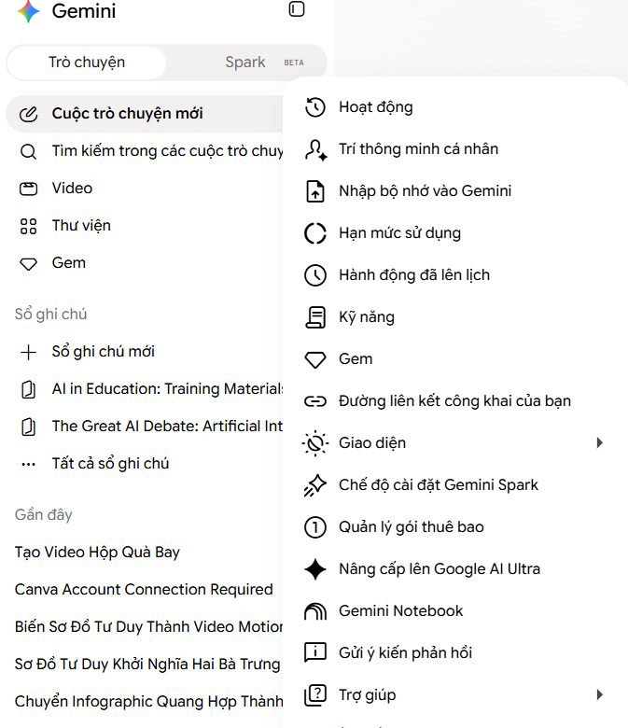628x728 pixels.
Task: Click the Trí thông minh cá nhân person icon
Action: click(x=315, y=149)
